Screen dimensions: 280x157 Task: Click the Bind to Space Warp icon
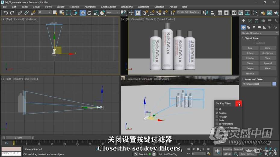coord(33,13)
